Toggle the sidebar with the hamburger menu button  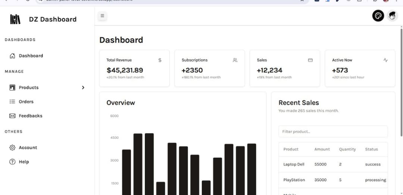[102, 16]
